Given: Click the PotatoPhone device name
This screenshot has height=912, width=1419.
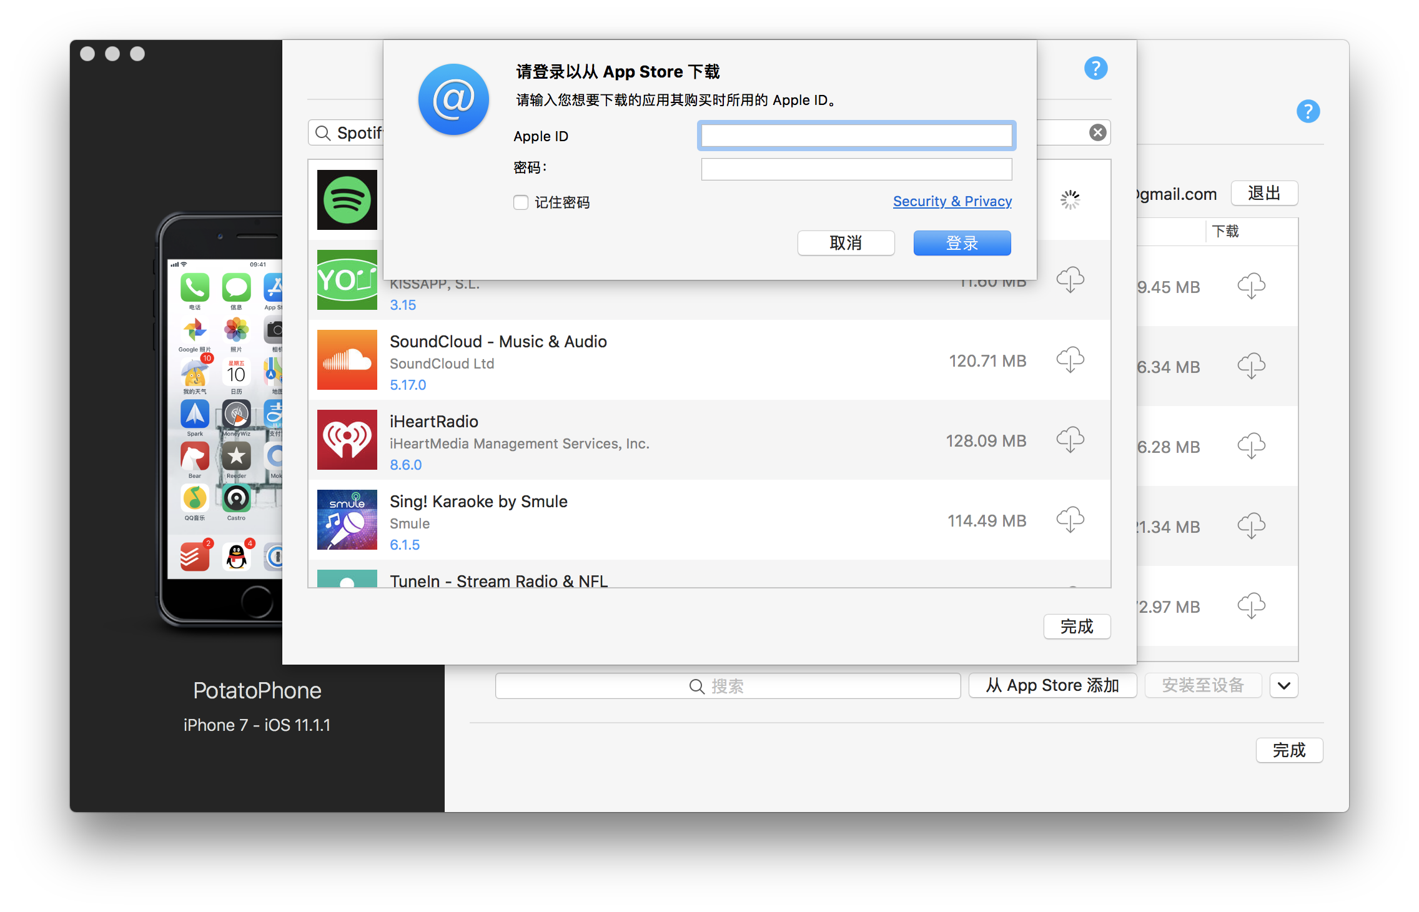Looking at the screenshot, I should coord(257,691).
